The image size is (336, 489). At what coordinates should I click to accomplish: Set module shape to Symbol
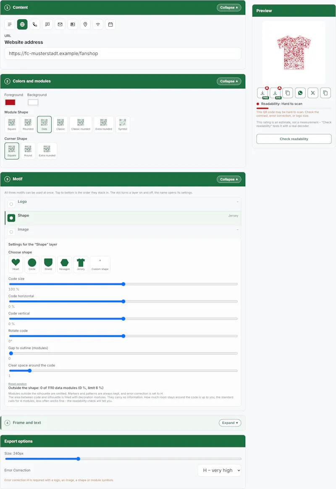point(123,124)
